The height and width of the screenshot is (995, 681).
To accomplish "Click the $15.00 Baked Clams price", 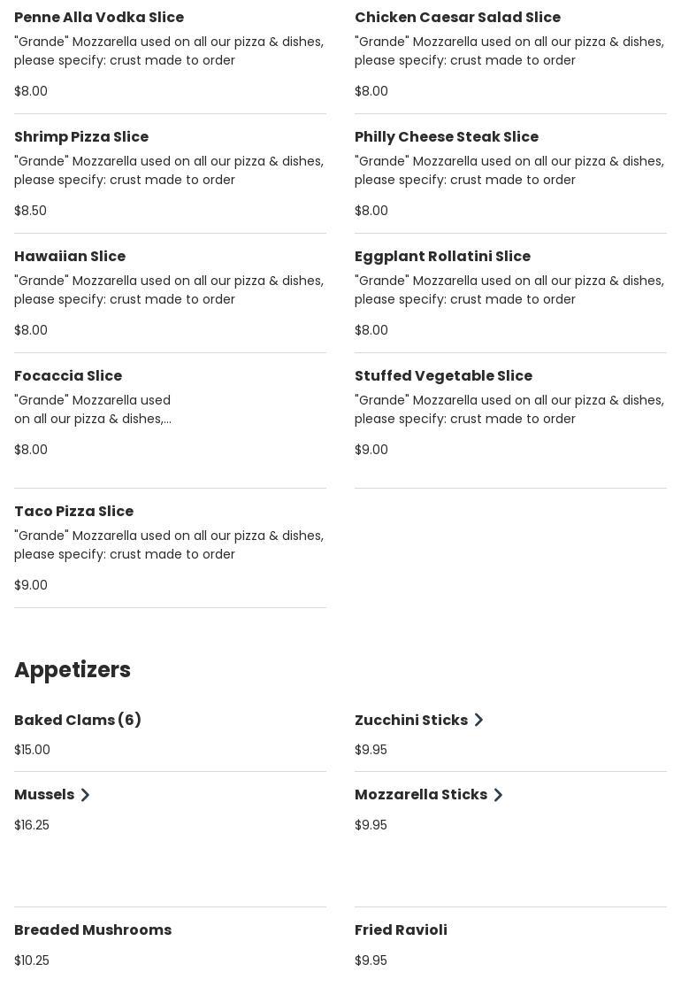I will pyautogui.click(x=32, y=750).
